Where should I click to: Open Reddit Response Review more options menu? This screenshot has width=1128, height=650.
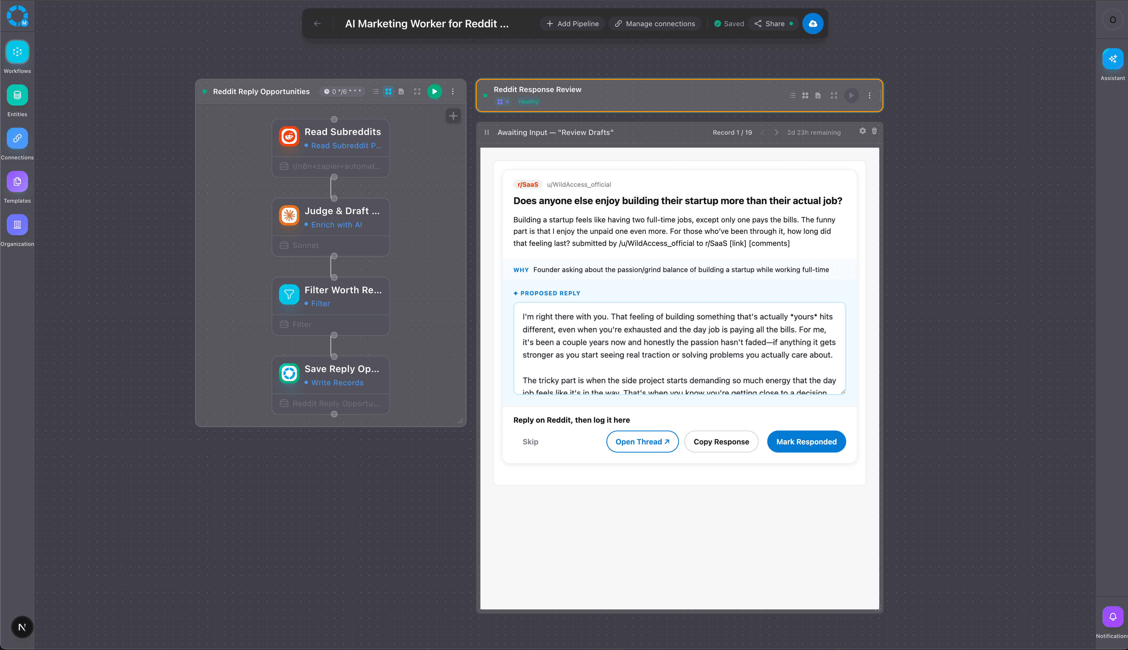869,96
